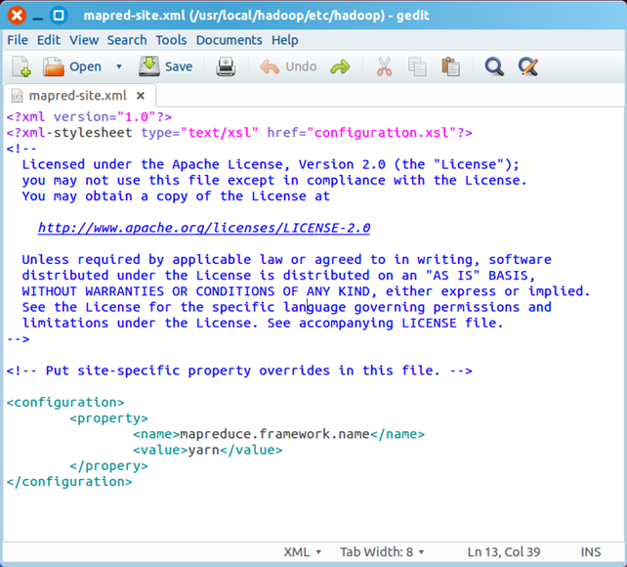Image resolution: width=627 pixels, height=567 pixels.
Task: Click the Find and Replace icon
Action: tap(528, 66)
